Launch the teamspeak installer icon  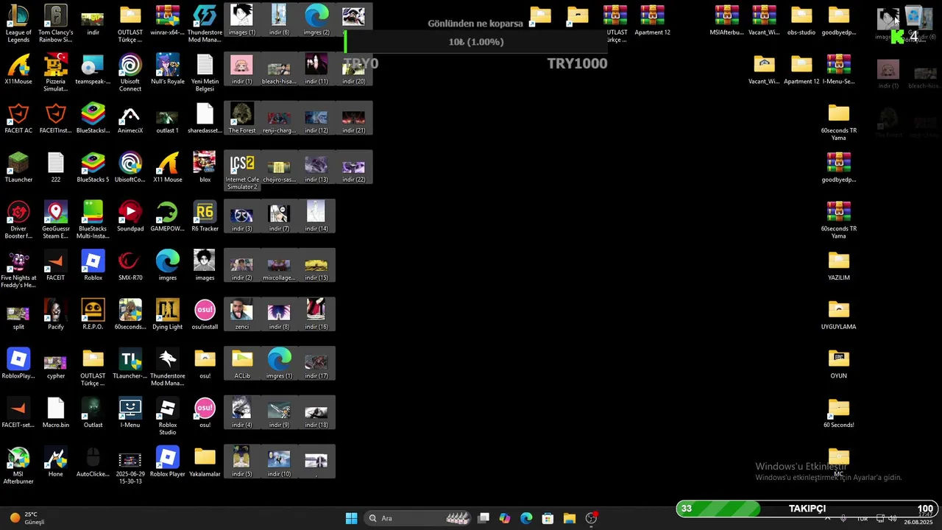pyautogui.click(x=93, y=69)
